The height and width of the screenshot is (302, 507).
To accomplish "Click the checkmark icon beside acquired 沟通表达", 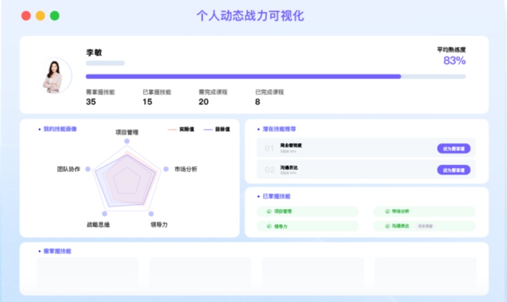I will click(x=387, y=226).
